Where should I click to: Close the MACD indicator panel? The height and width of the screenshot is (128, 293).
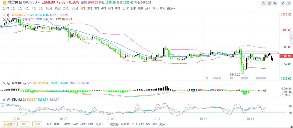tap(4, 83)
